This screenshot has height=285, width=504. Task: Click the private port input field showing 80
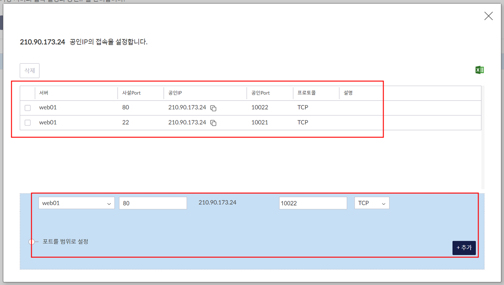pos(153,203)
